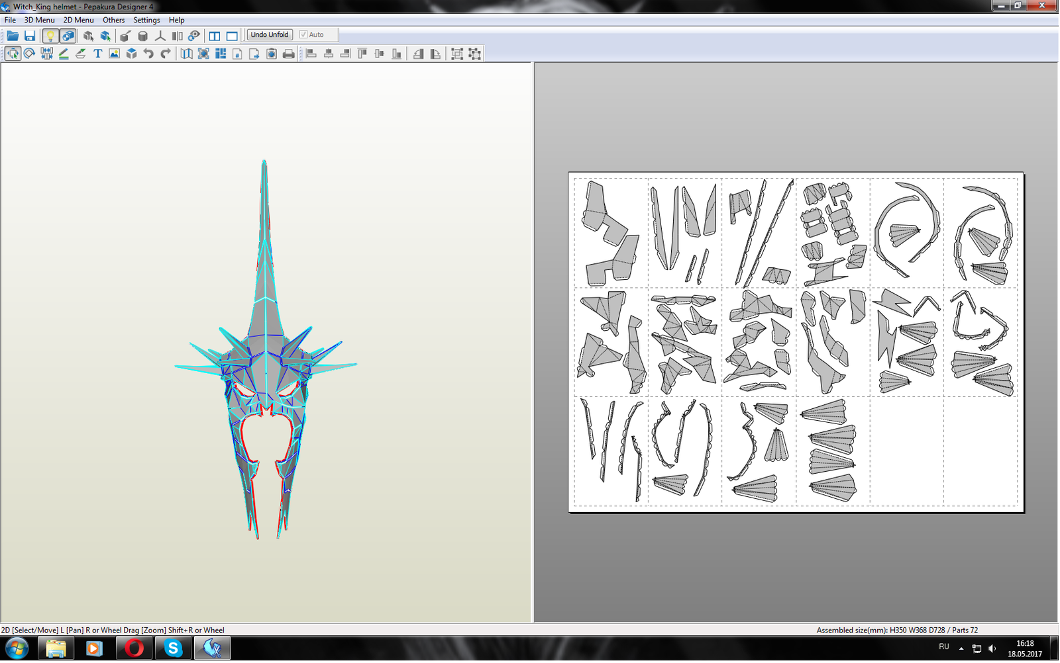Image resolution: width=1060 pixels, height=663 pixels.
Task: Click the Assembled size status bar text
Action: coord(897,630)
